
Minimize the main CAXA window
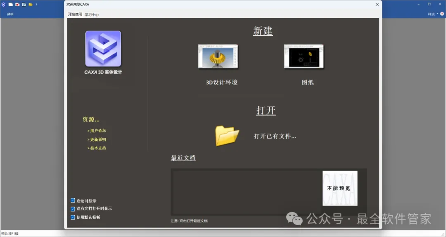click(419, 5)
